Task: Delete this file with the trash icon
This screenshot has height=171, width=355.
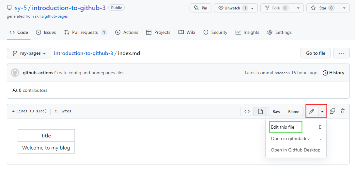Action: pos(343,111)
